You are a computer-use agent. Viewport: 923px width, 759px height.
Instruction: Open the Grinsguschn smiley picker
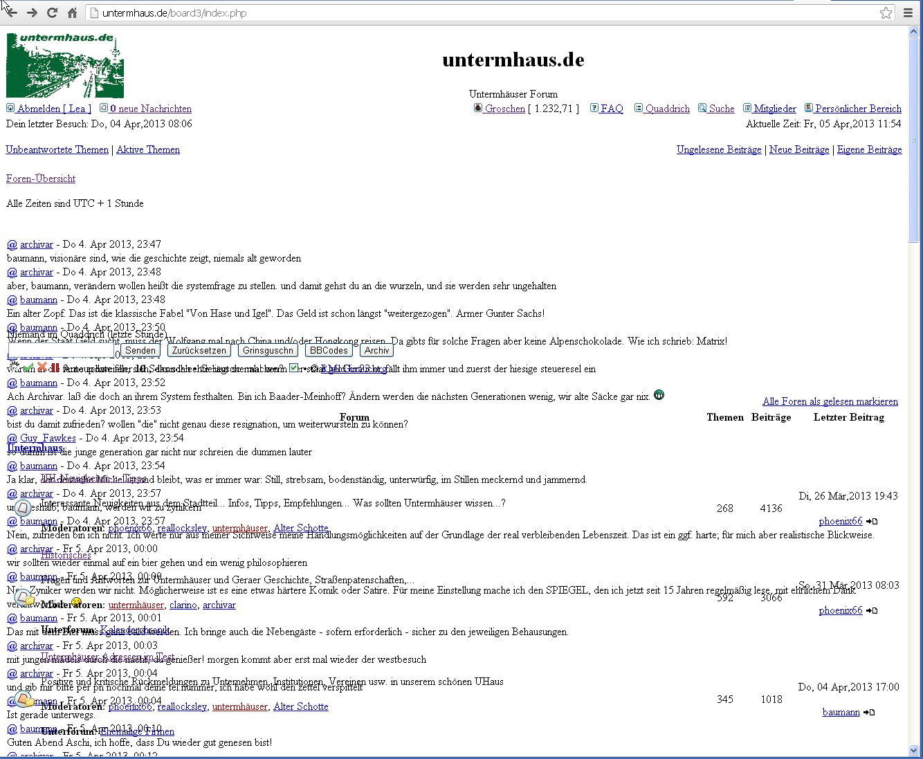click(268, 351)
